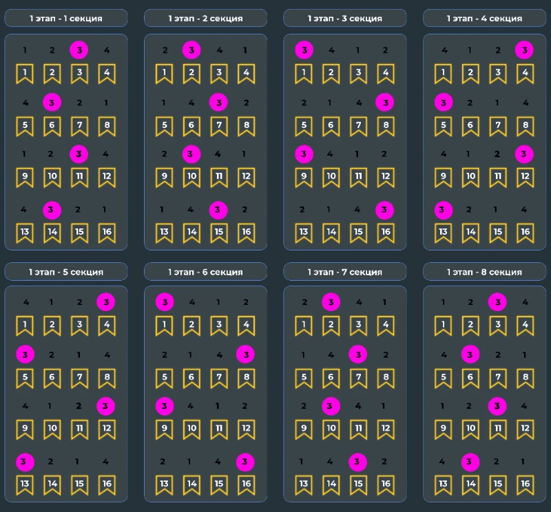Choose bookmark 9 in section 5

click(x=25, y=429)
